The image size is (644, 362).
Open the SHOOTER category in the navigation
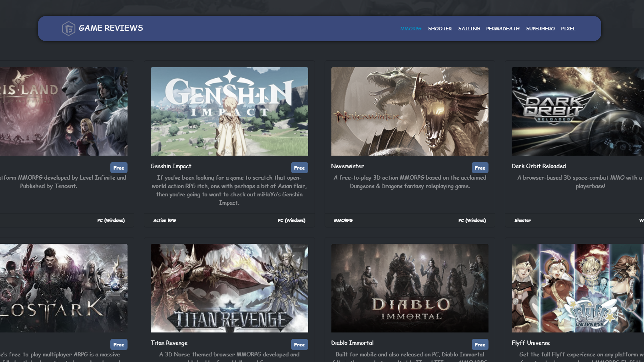click(x=439, y=28)
